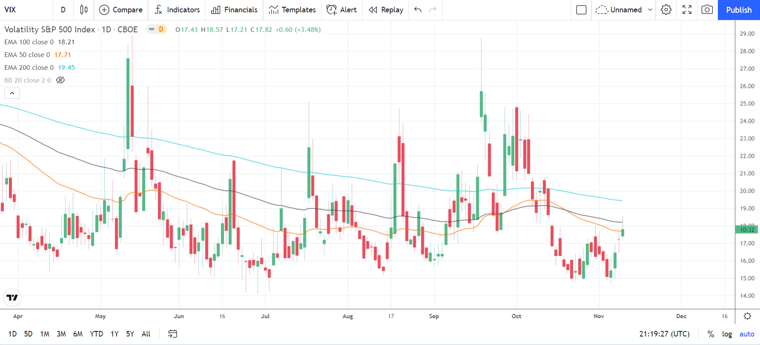
Task: Click the delayed data D badge
Action: tap(161, 29)
